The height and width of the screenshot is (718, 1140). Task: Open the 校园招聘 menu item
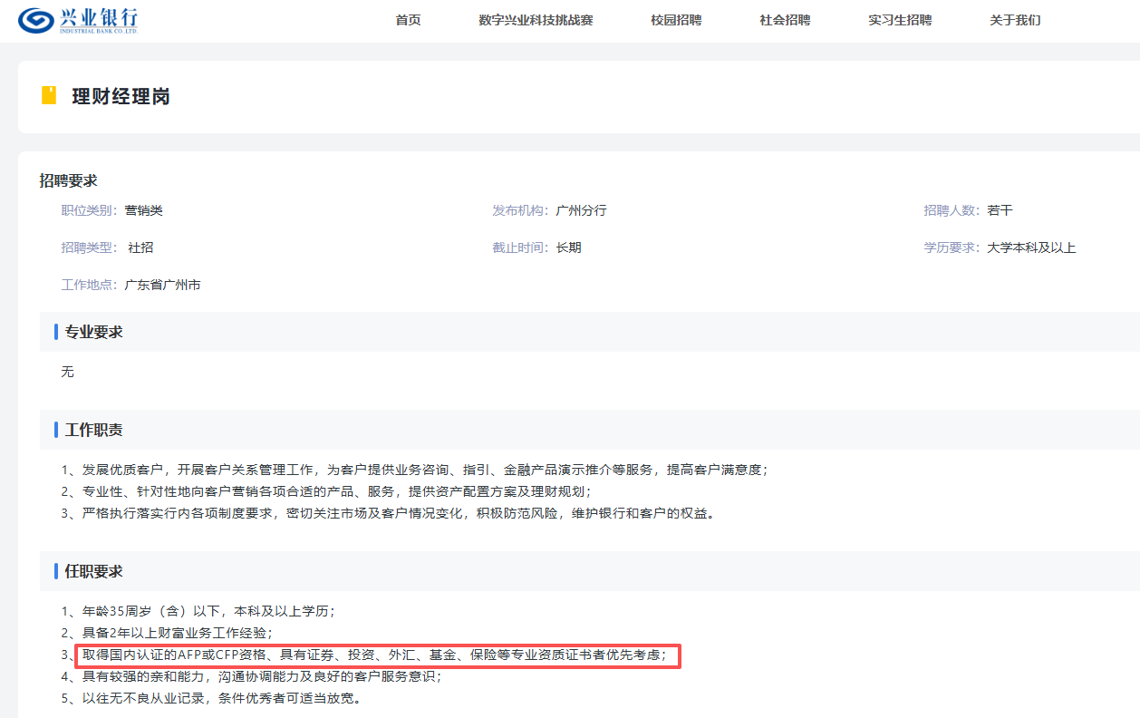click(x=675, y=20)
